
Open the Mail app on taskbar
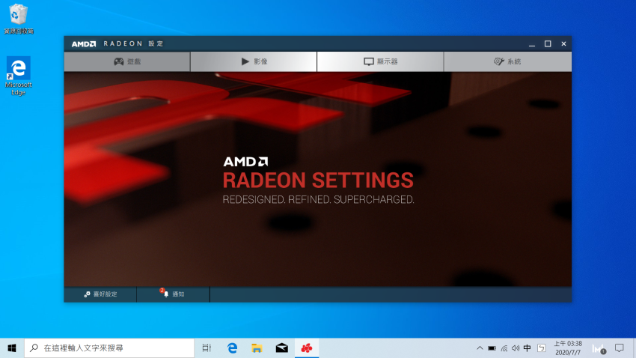[282, 348]
